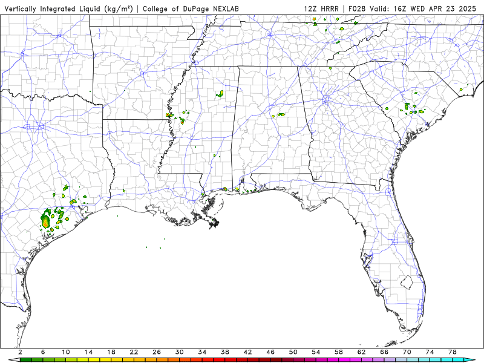Click the colorbar value label "30"
Image resolution: width=484 pixels, height=363 pixels.
179,352
